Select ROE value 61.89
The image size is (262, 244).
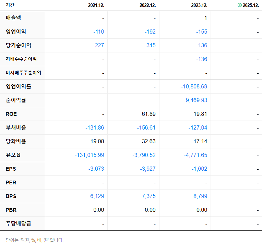[x=149, y=114]
